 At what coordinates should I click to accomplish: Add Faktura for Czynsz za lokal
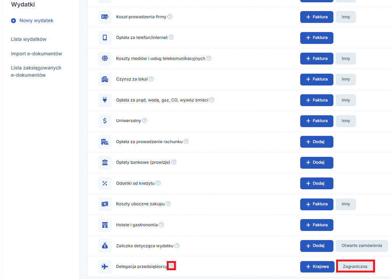point(317,79)
